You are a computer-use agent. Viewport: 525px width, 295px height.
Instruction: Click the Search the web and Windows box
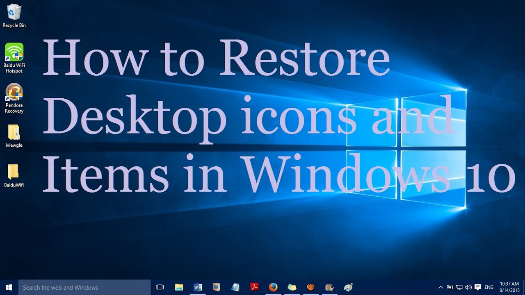click(84, 287)
